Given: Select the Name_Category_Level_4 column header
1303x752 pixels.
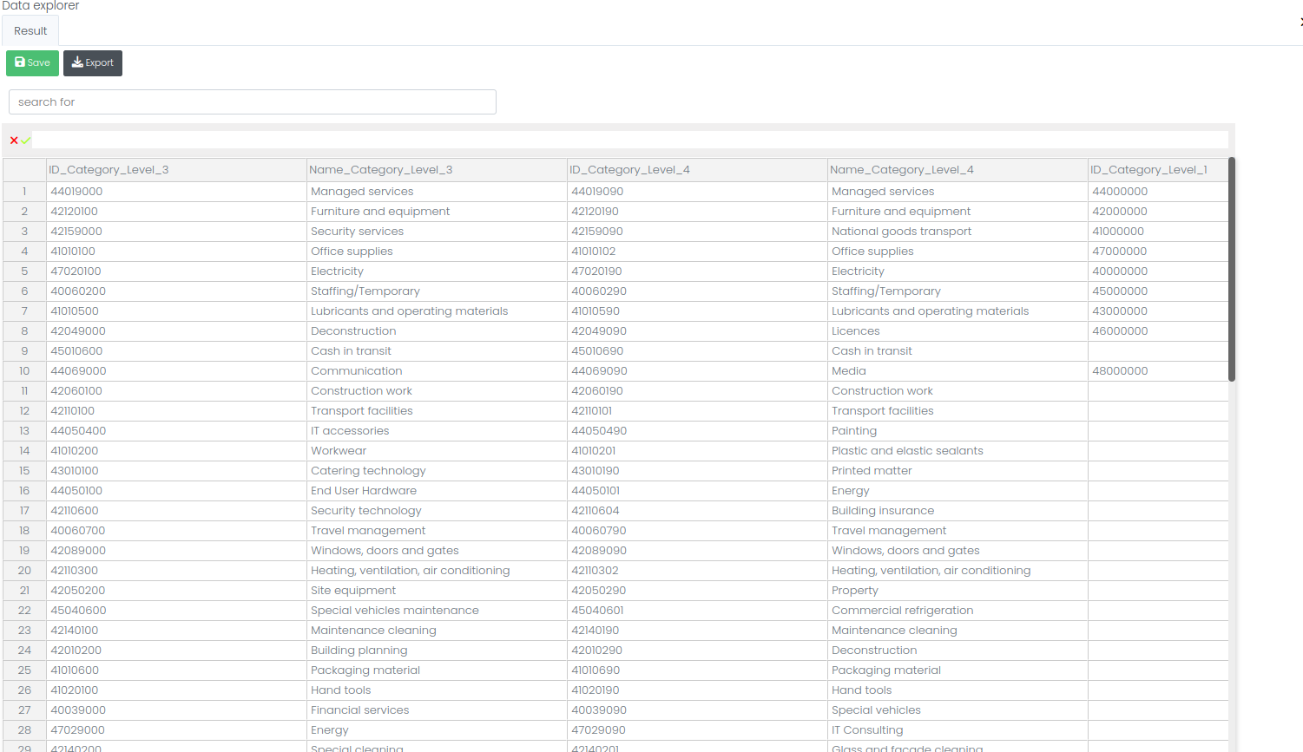Looking at the screenshot, I should point(958,170).
